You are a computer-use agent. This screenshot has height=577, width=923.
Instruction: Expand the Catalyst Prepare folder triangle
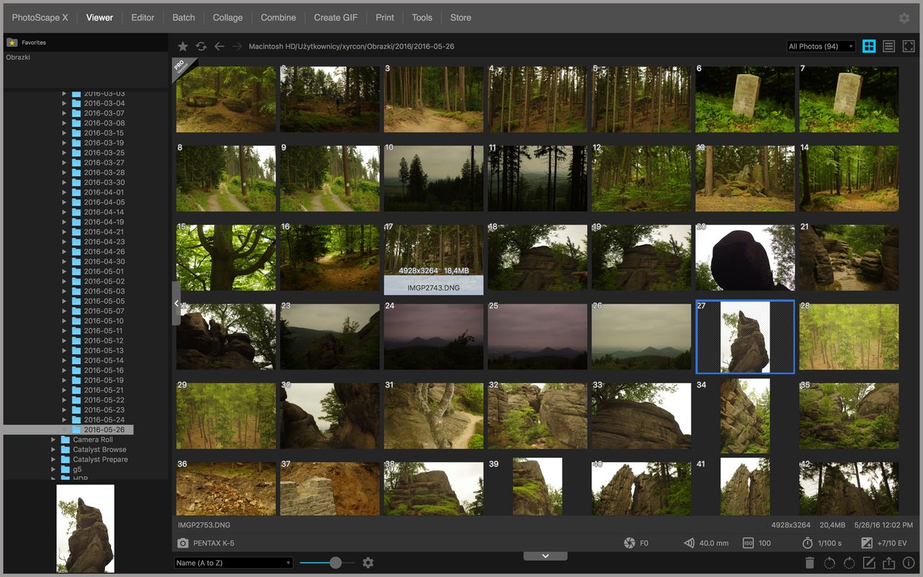[x=53, y=459]
